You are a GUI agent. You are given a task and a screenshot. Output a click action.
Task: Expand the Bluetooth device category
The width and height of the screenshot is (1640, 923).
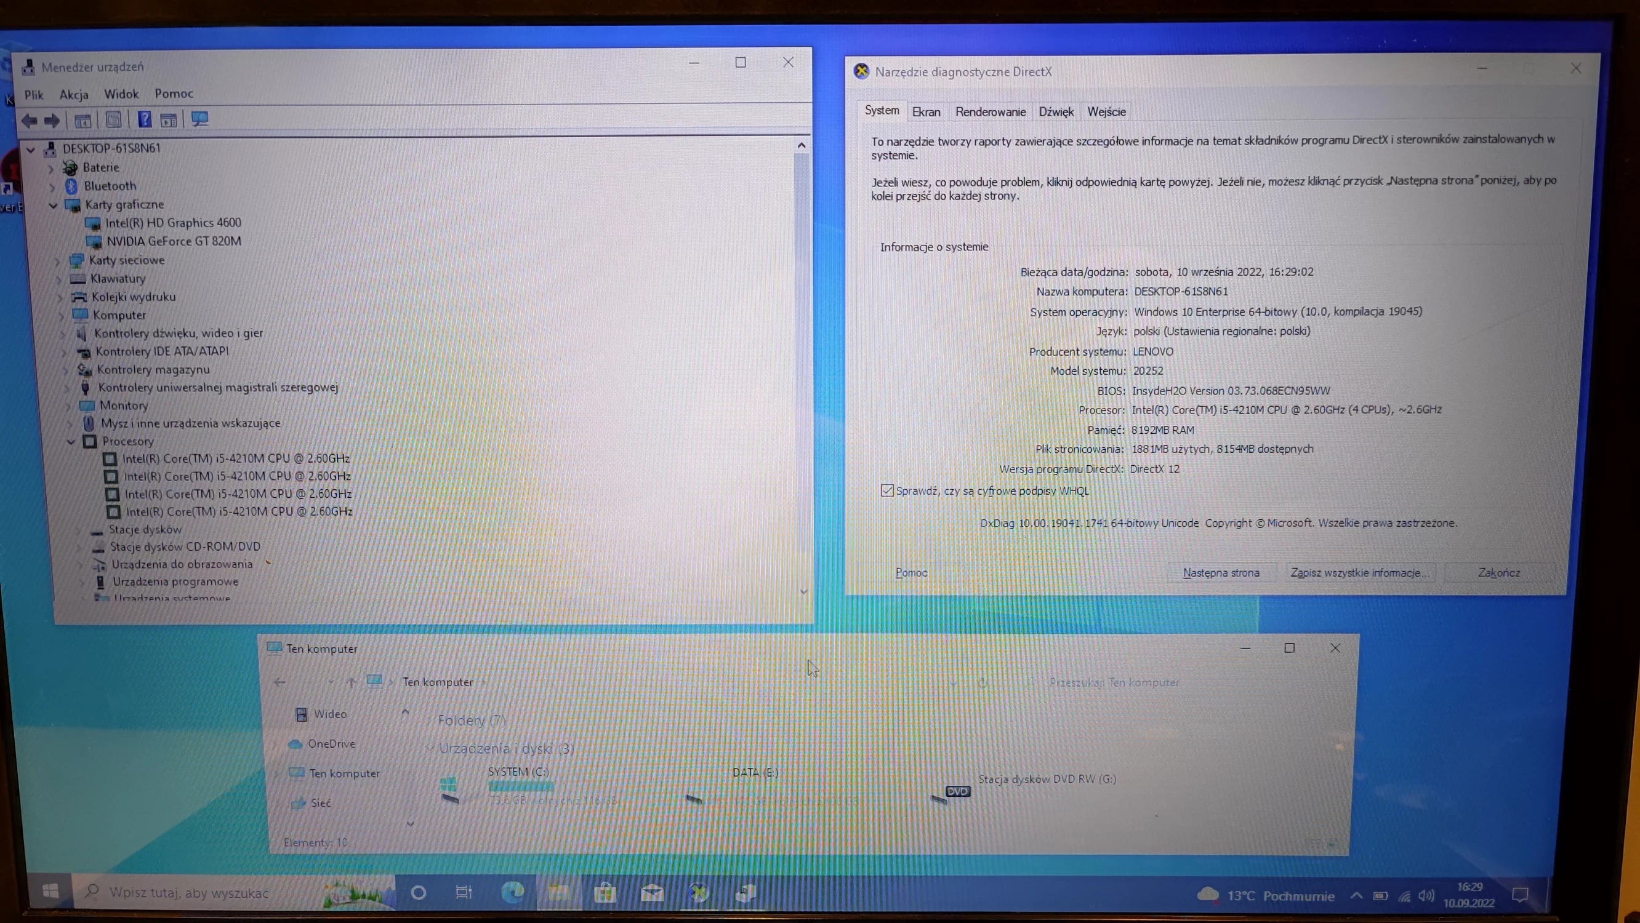pos(52,186)
